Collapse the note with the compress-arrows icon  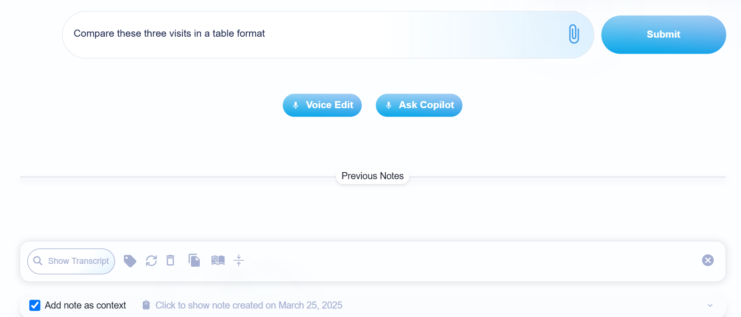pyautogui.click(x=239, y=261)
